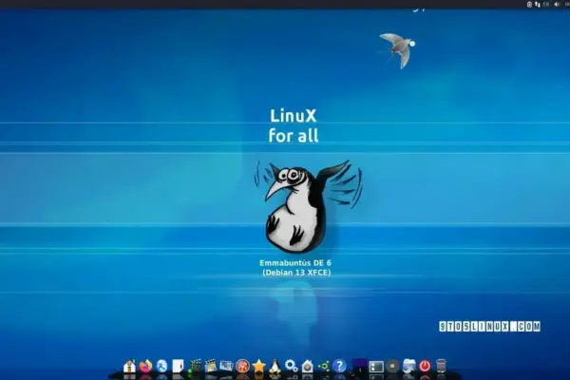Click the gray house icon in the dock

[307, 366]
